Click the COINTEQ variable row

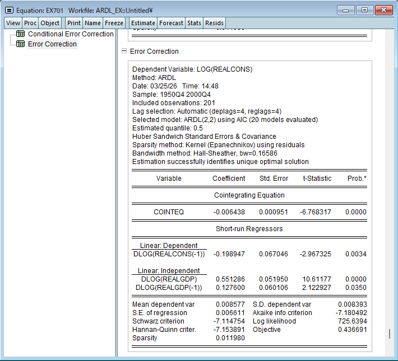coord(169,212)
